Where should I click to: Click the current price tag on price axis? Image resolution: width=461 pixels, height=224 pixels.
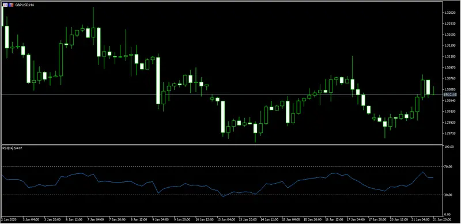[450, 94]
